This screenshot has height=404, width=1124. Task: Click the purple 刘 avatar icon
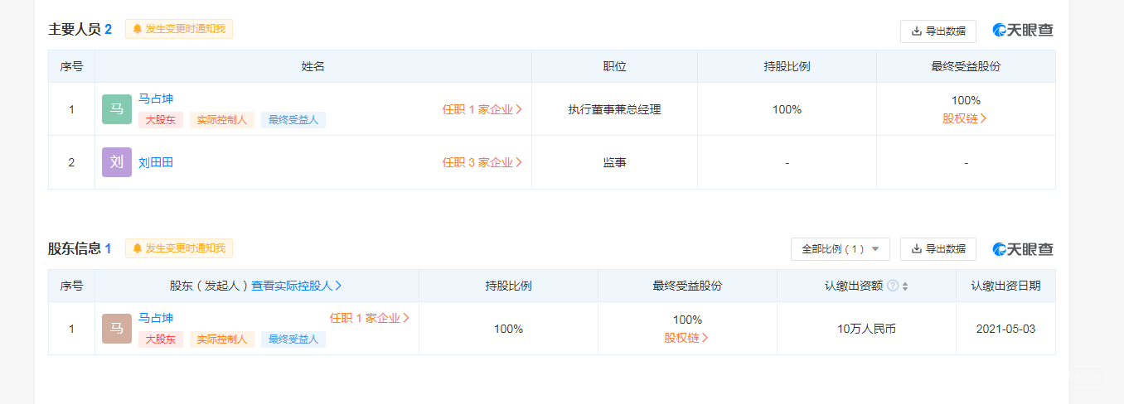pos(117,162)
